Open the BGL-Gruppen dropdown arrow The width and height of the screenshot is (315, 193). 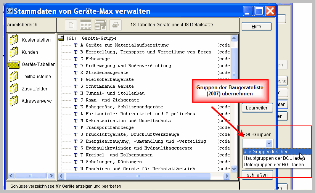click(x=269, y=143)
